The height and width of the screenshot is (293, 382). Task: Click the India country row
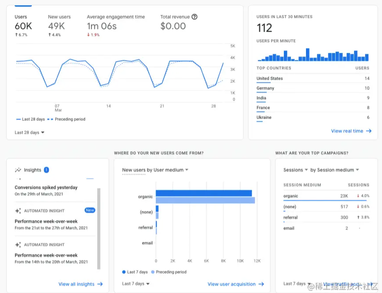313,98
